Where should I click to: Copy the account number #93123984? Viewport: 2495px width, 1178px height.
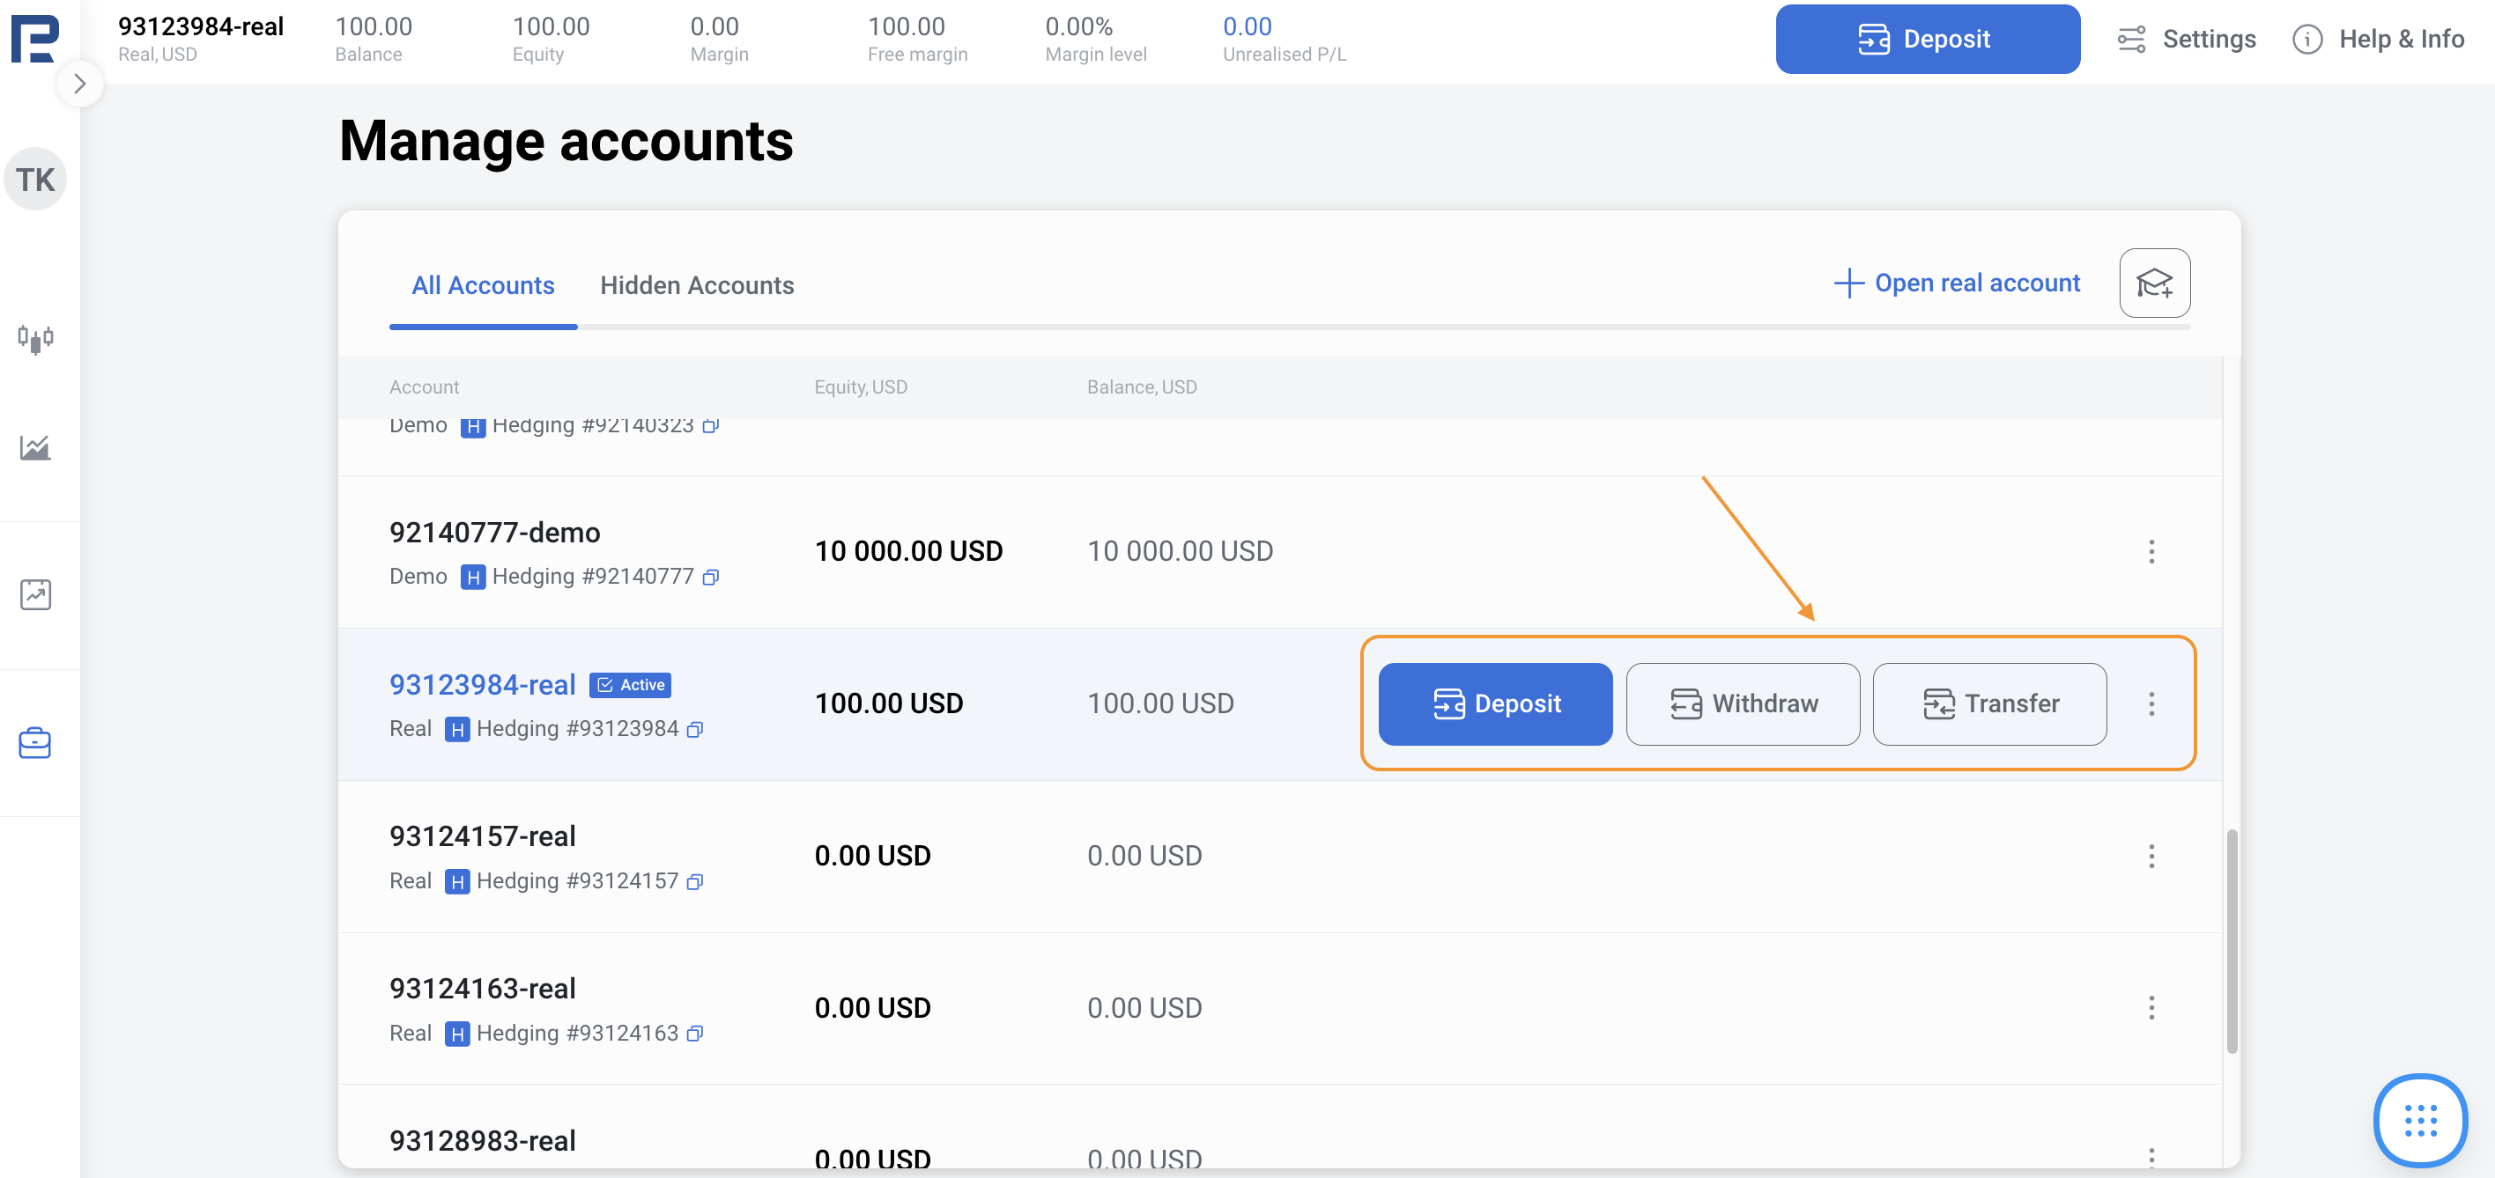(694, 730)
